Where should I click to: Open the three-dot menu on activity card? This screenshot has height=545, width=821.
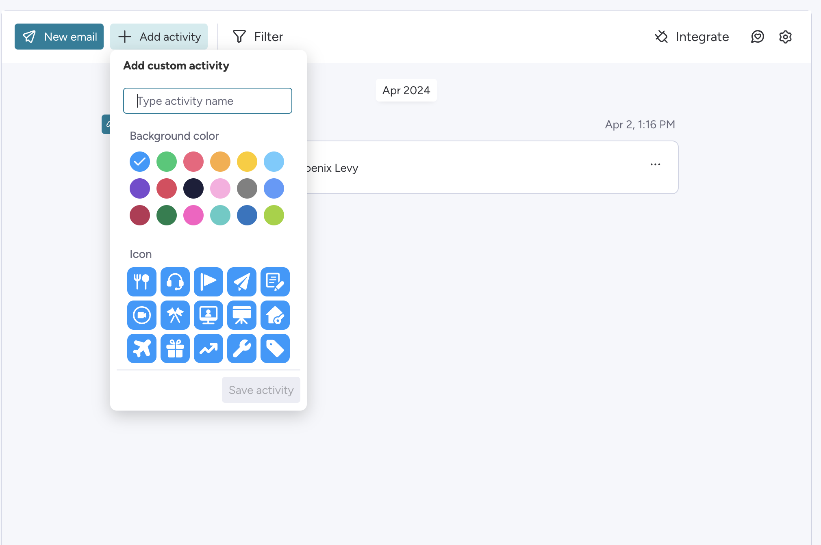tap(655, 164)
